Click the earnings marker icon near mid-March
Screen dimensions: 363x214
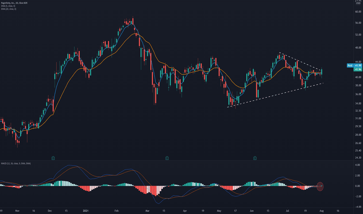coord(167,158)
